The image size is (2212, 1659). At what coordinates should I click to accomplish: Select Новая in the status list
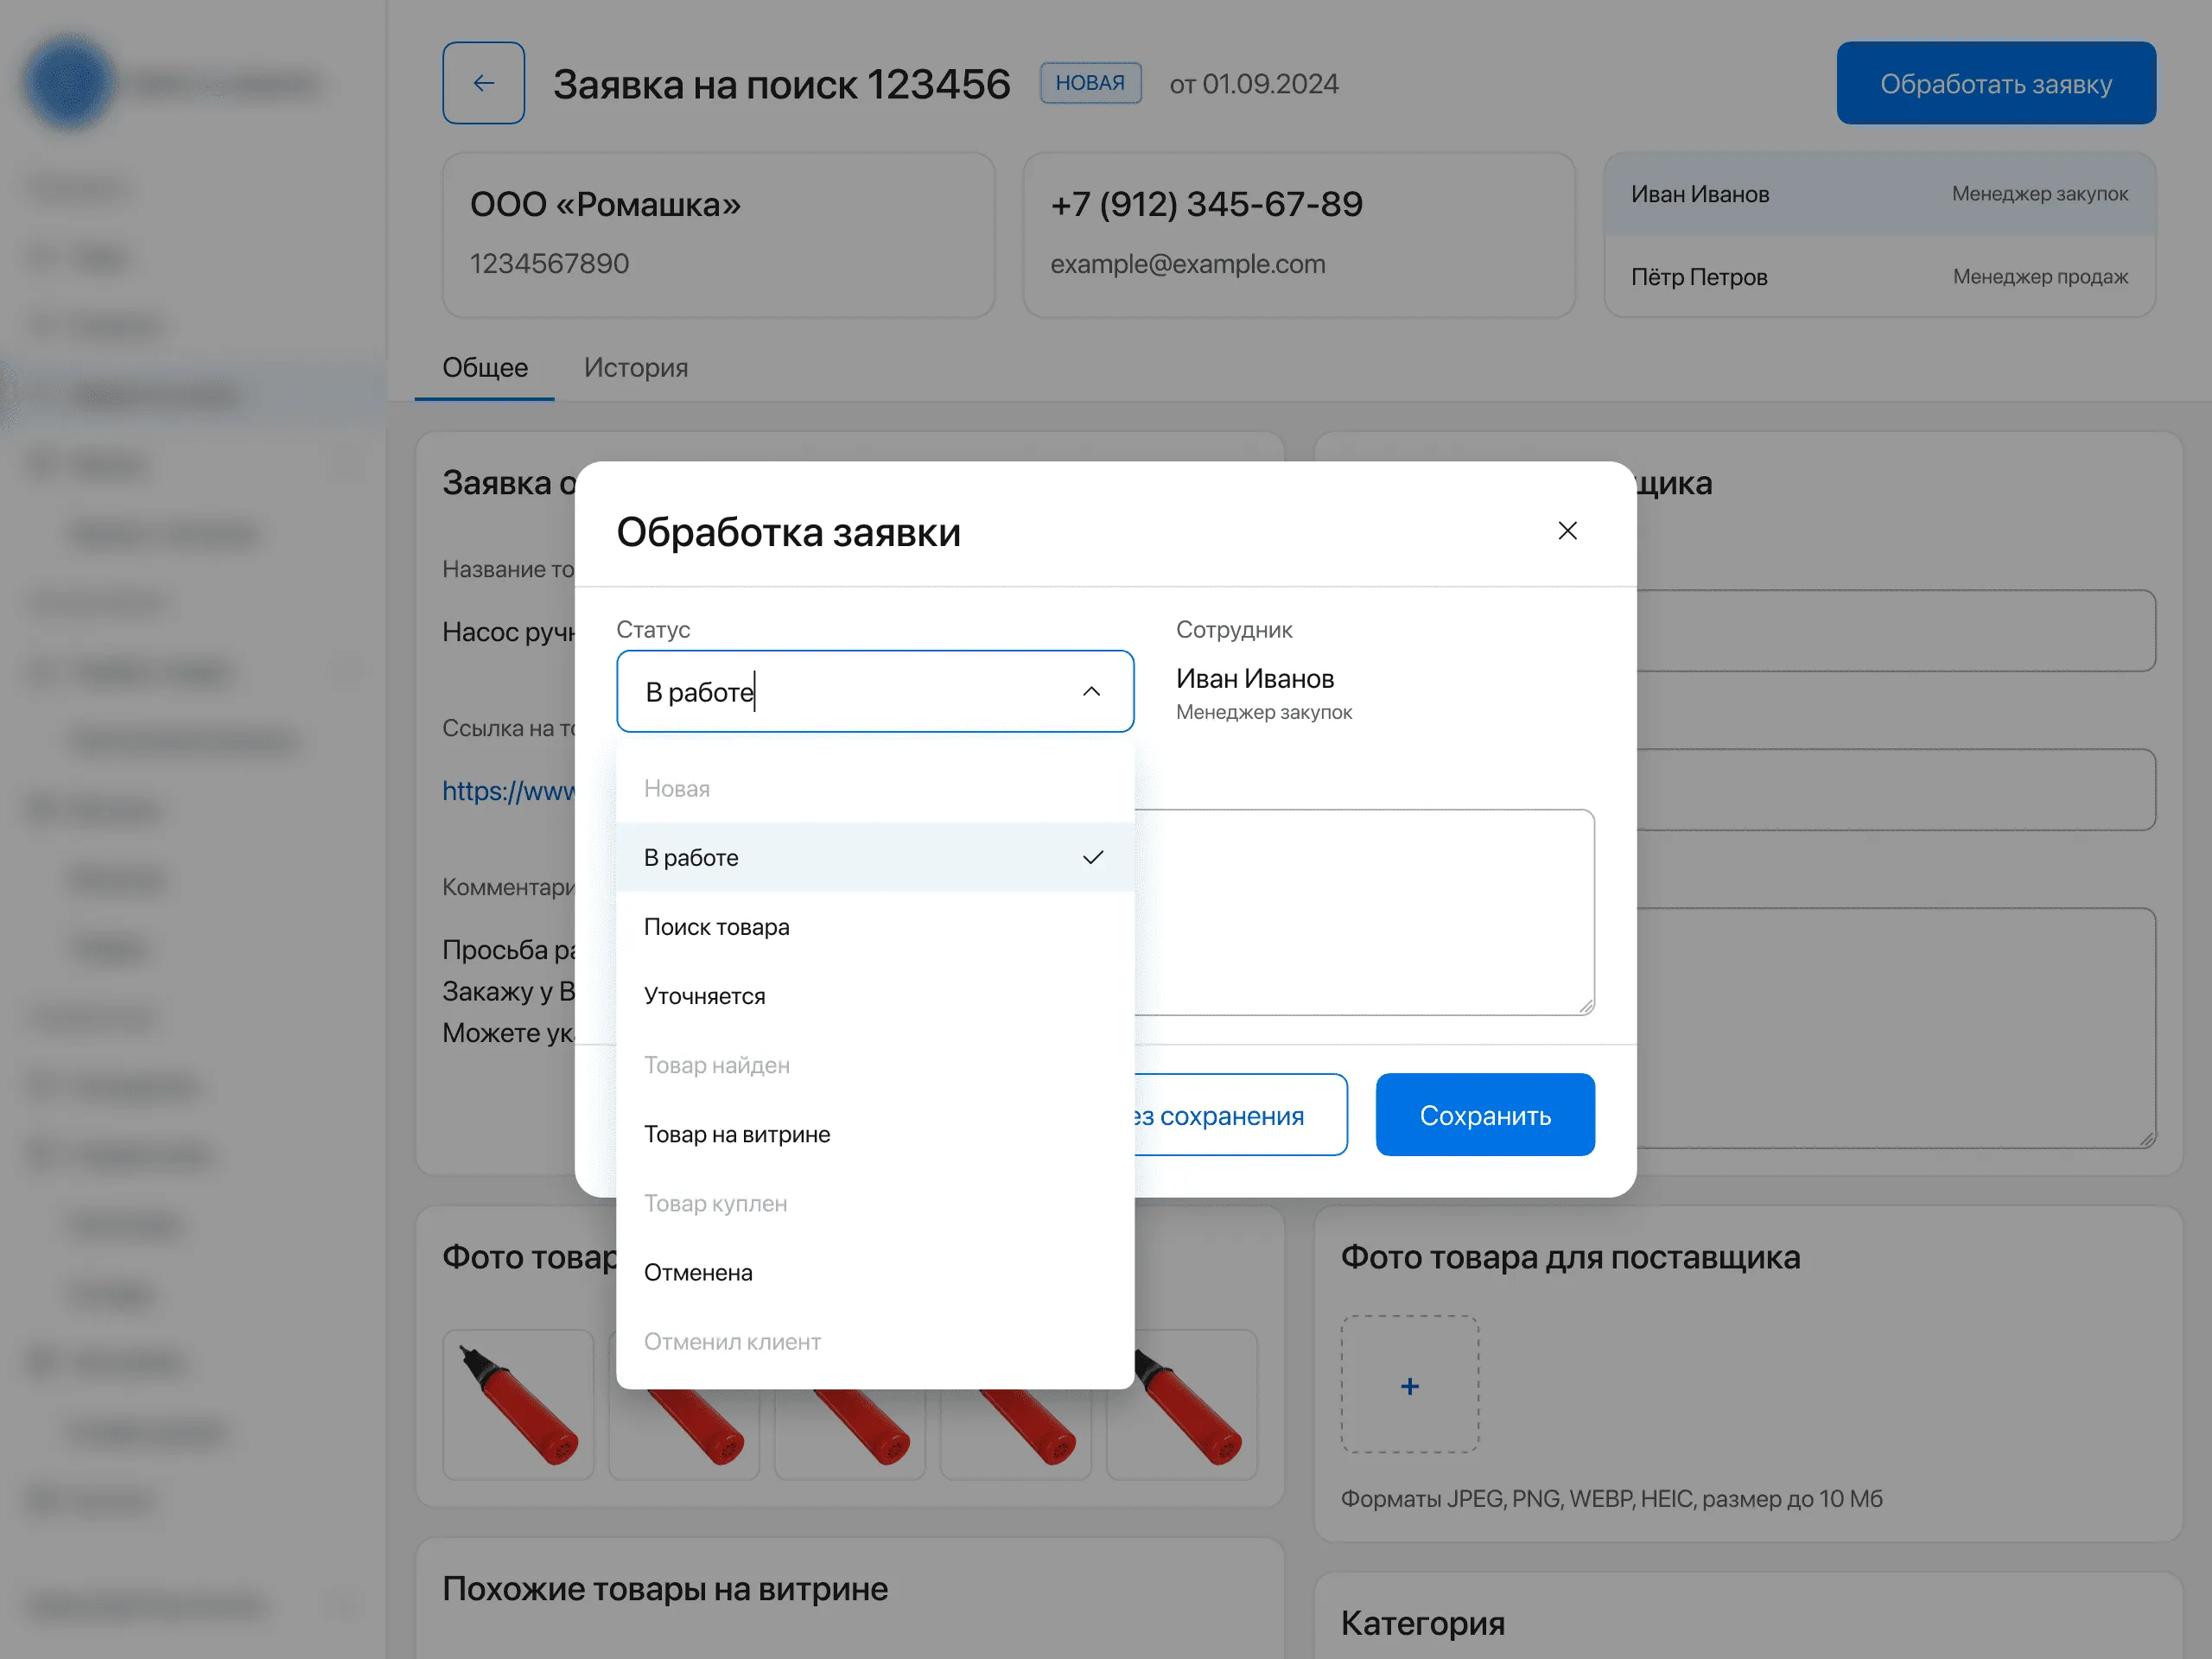click(x=875, y=788)
